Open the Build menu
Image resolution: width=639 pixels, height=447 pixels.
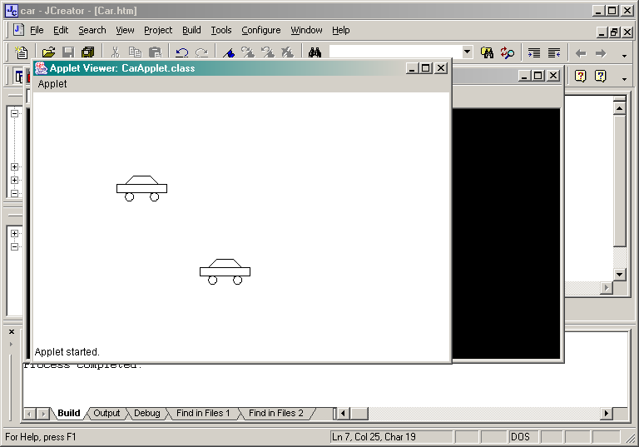(x=191, y=30)
